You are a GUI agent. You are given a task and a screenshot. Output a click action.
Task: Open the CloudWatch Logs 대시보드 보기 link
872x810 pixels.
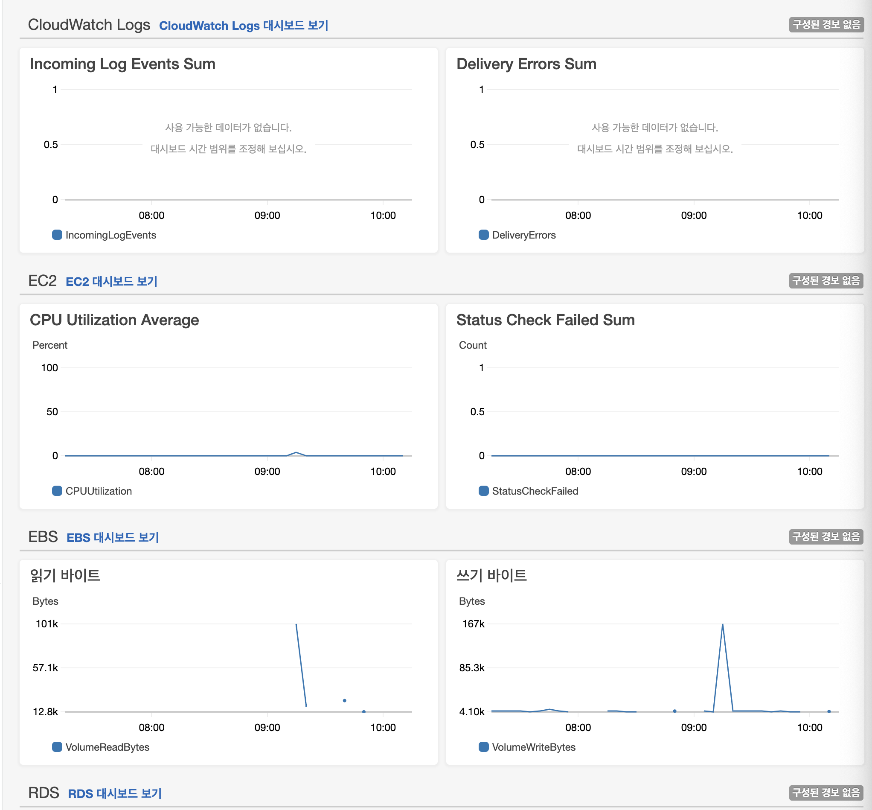pyautogui.click(x=243, y=26)
